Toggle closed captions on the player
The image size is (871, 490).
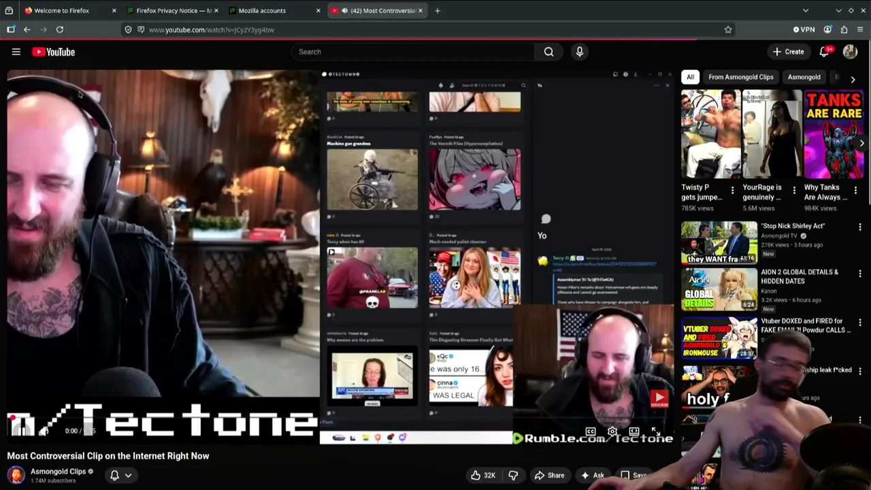(591, 431)
